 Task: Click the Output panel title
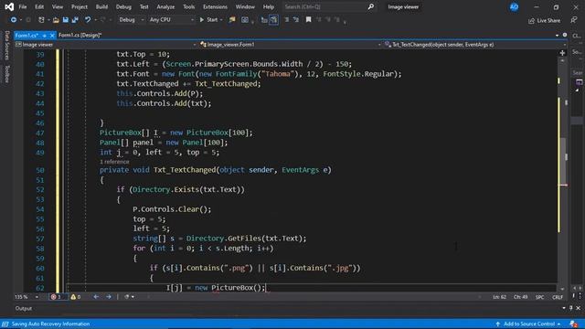coord(24,309)
